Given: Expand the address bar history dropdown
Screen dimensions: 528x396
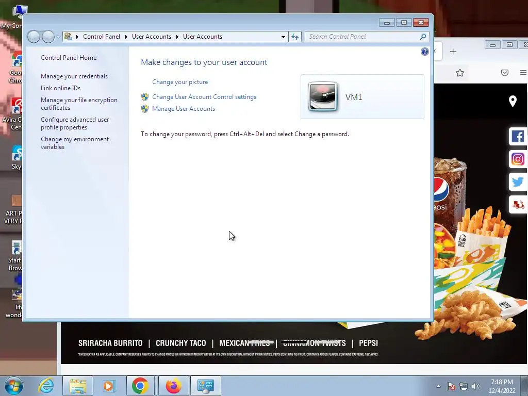Looking at the screenshot, I should click(283, 37).
